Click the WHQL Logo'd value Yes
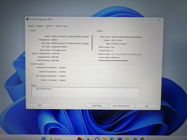The image size is (187, 140). pos(112,47)
